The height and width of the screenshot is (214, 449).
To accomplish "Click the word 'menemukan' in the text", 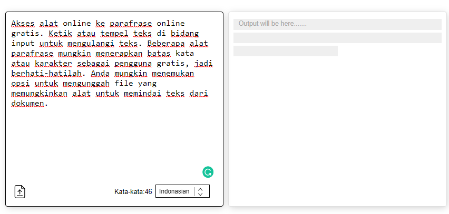I will pos(173,74).
